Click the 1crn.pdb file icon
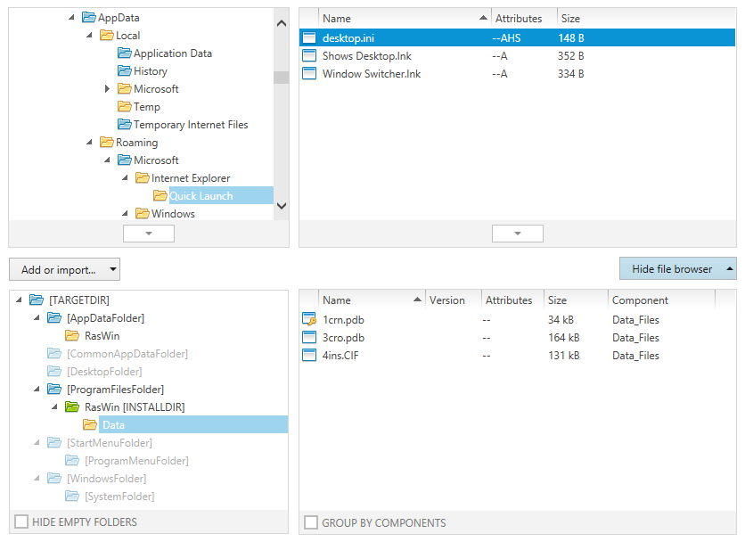The height and width of the screenshot is (542, 745). (310, 319)
